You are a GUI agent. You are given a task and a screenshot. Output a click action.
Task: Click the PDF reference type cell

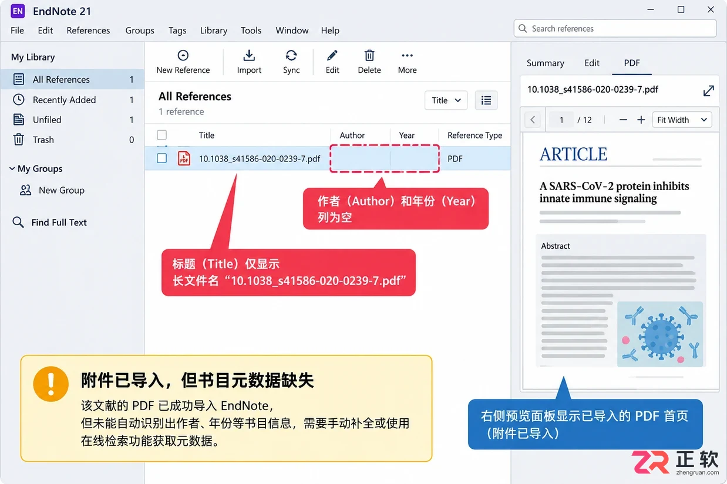[455, 158]
